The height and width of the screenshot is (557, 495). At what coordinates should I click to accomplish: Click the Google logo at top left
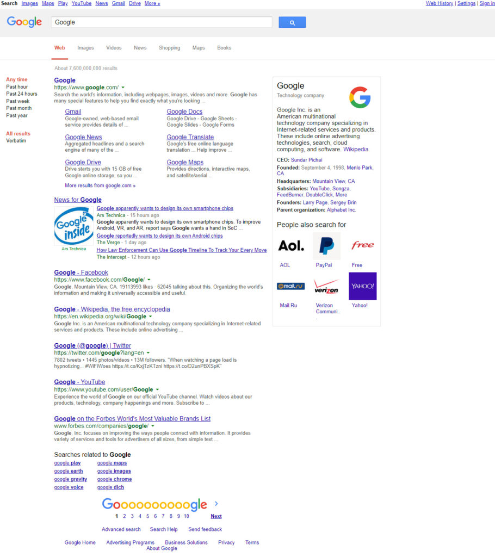pos(24,22)
